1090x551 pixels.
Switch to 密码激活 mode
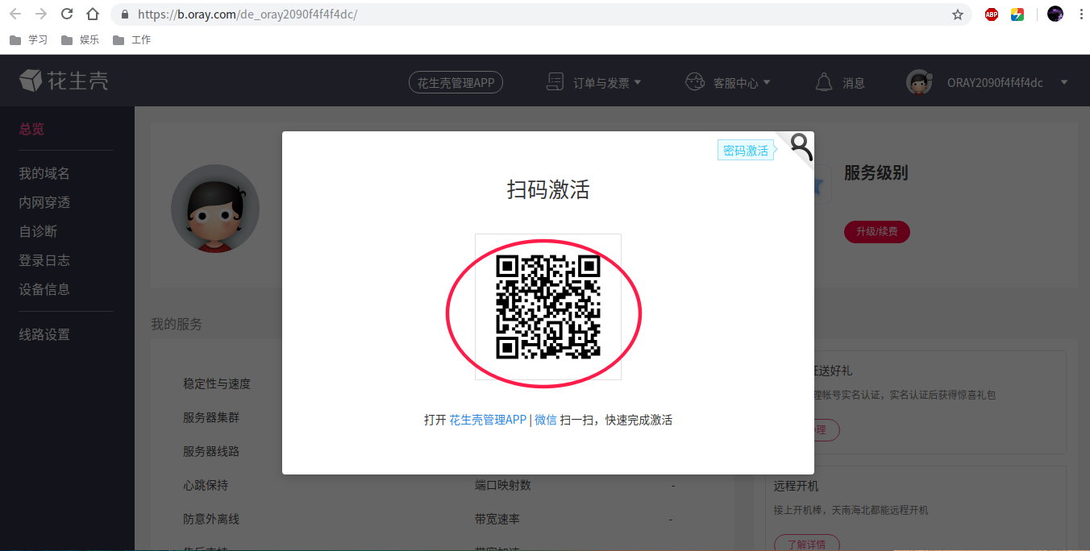click(746, 151)
